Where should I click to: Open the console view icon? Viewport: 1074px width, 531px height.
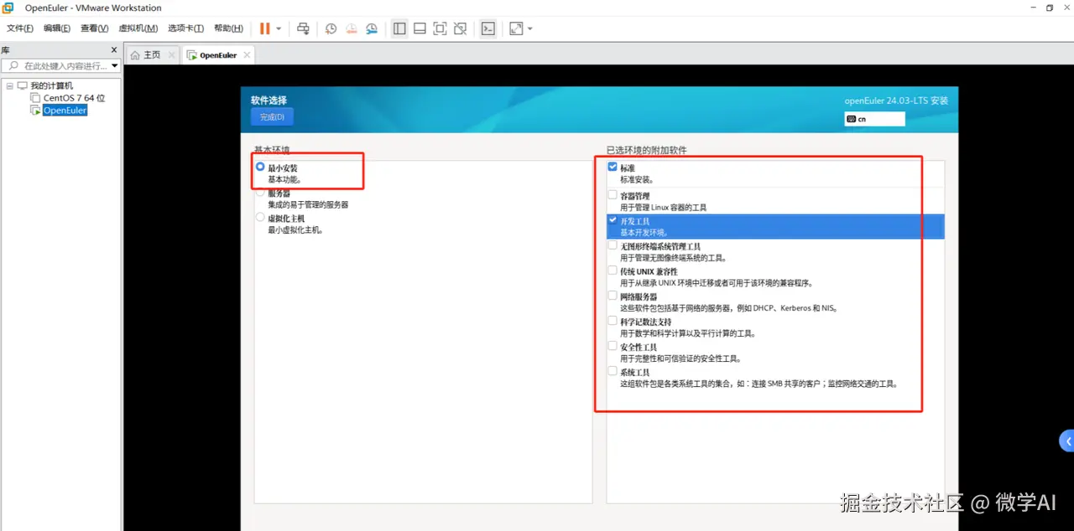487,28
